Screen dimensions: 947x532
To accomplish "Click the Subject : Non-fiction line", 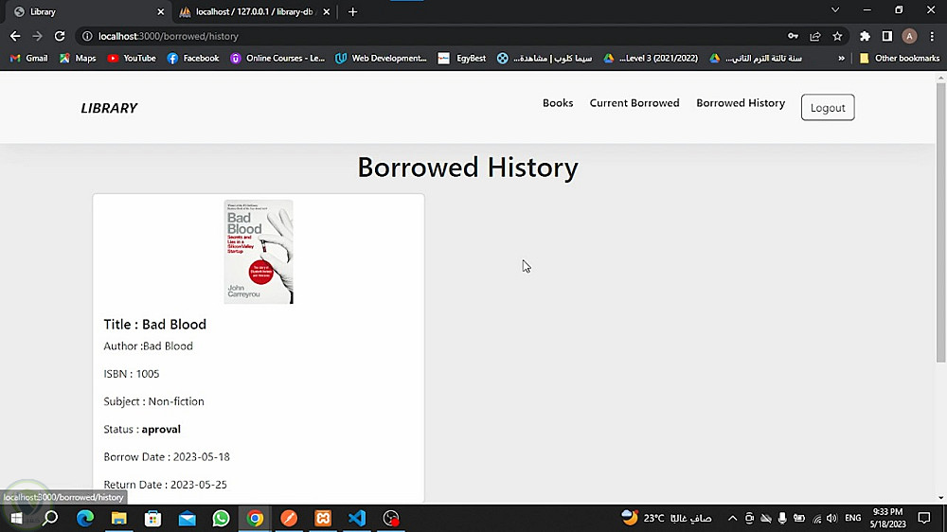I will pyautogui.click(x=153, y=401).
